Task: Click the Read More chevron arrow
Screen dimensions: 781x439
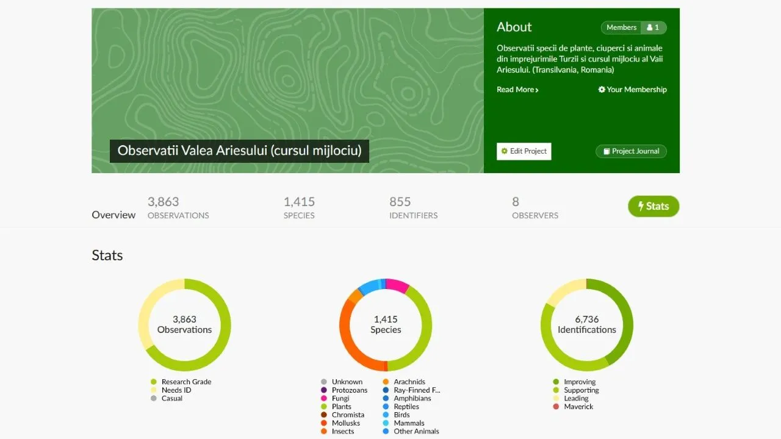Action: pos(537,90)
